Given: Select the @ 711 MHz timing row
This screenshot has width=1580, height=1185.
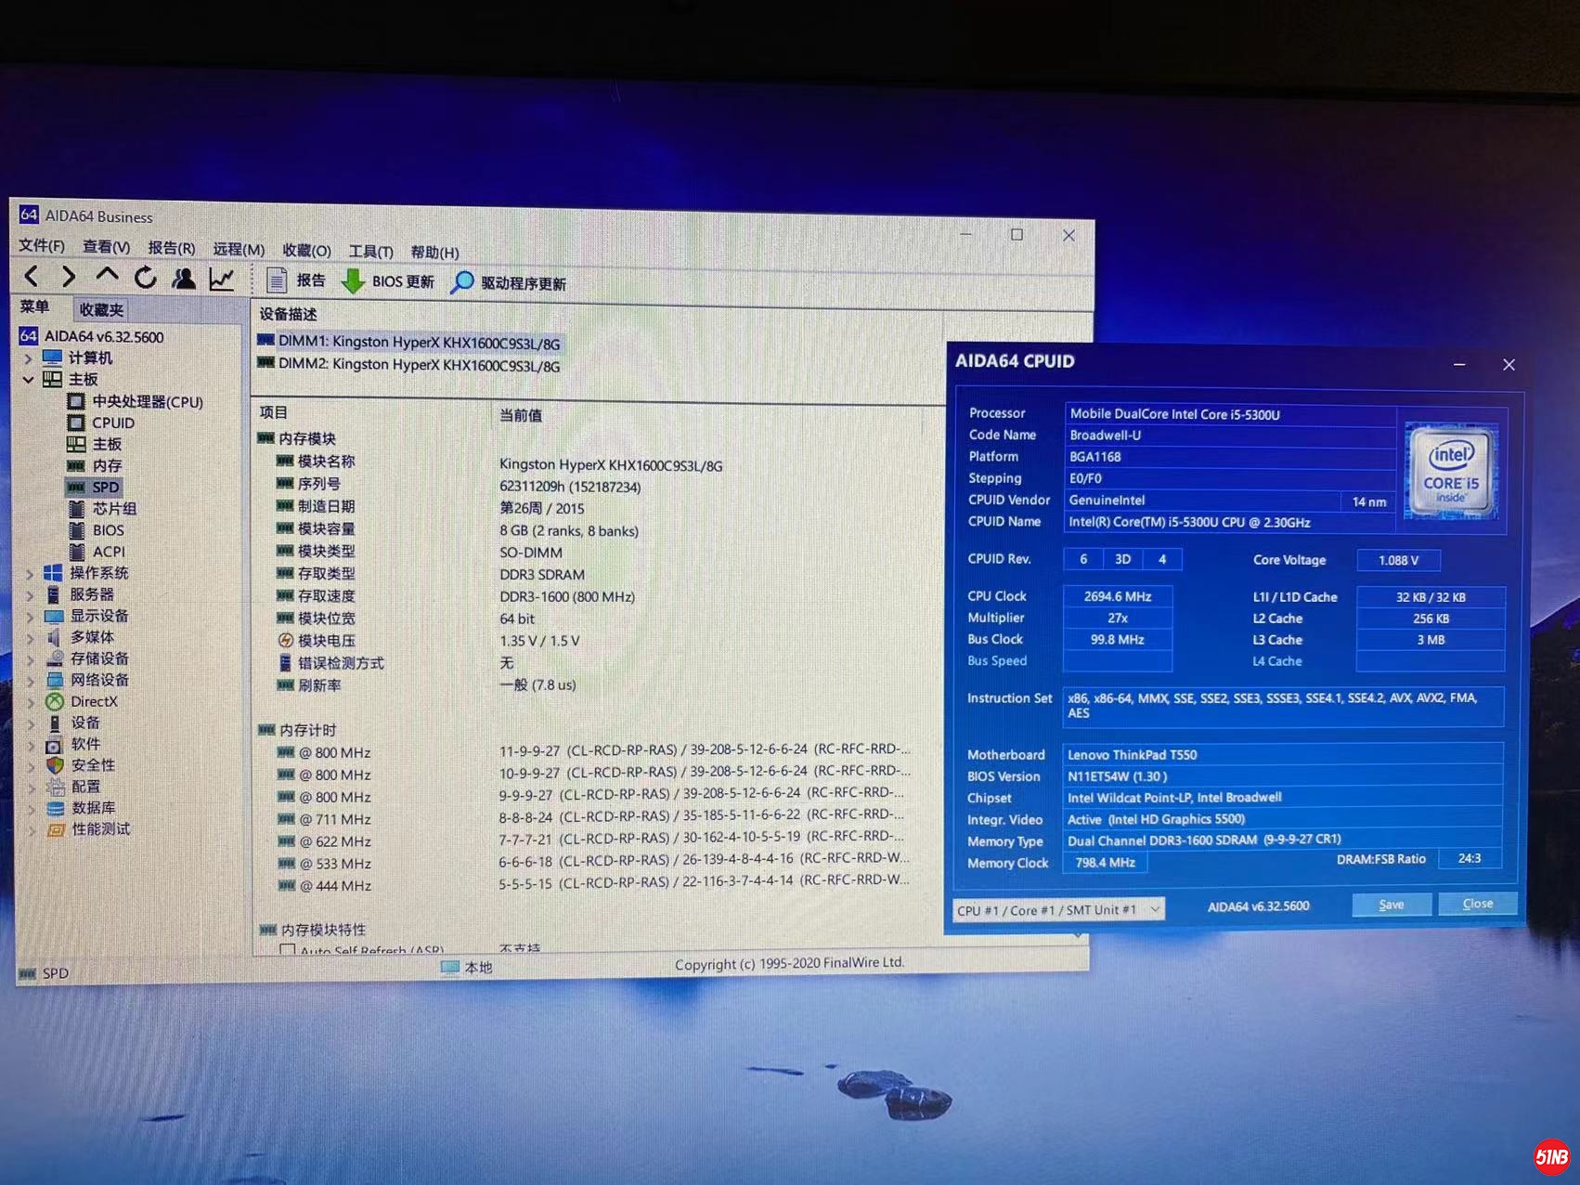Looking at the screenshot, I should point(594,818).
